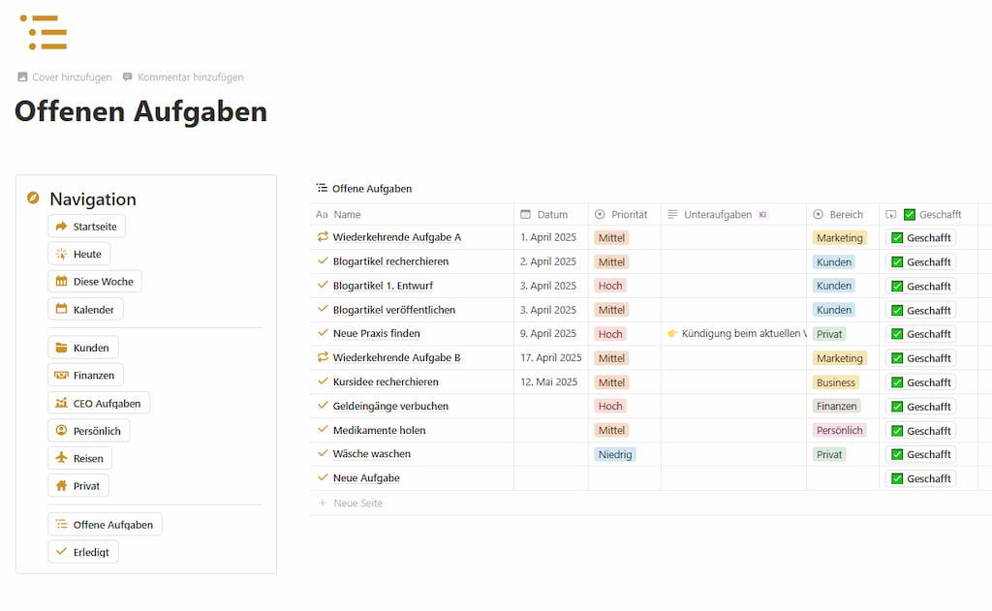992x611 pixels.
Task: Open the Offene Aufgaben view tab
Action: point(364,189)
